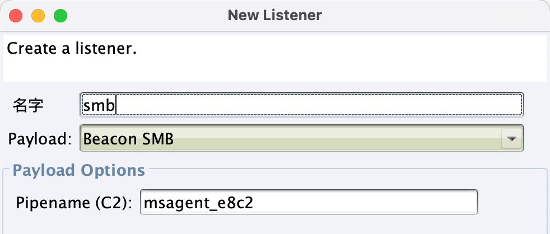Viewport: 550px width, 234px height.
Task: Click the empty right portion of name field
Action: (x=319, y=105)
